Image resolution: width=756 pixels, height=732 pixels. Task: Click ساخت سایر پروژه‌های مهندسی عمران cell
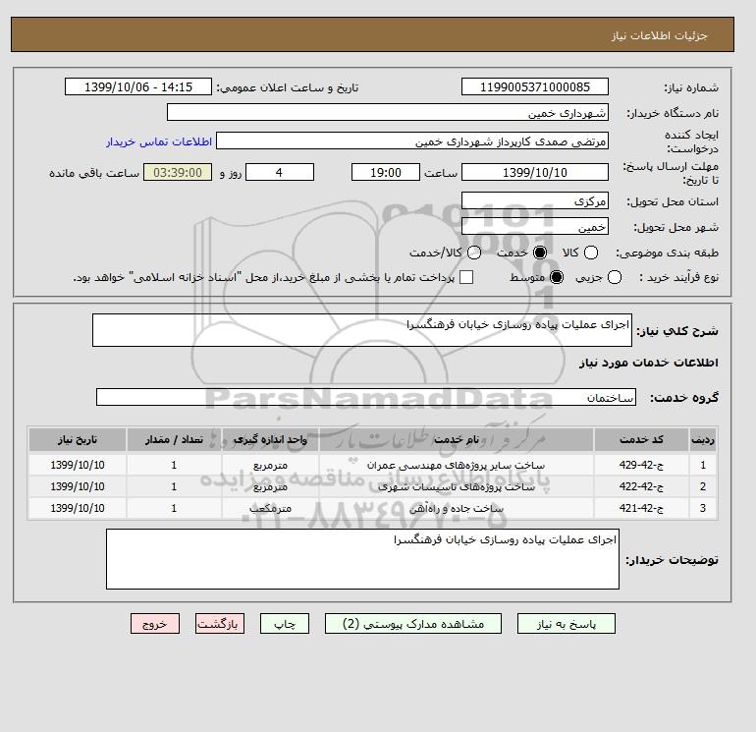(x=457, y=465)
